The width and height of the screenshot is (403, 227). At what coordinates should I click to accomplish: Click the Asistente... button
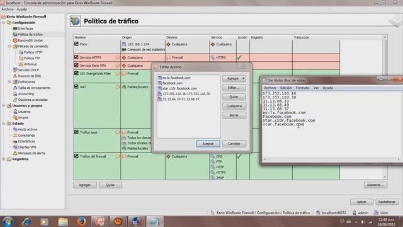(375, 185)
